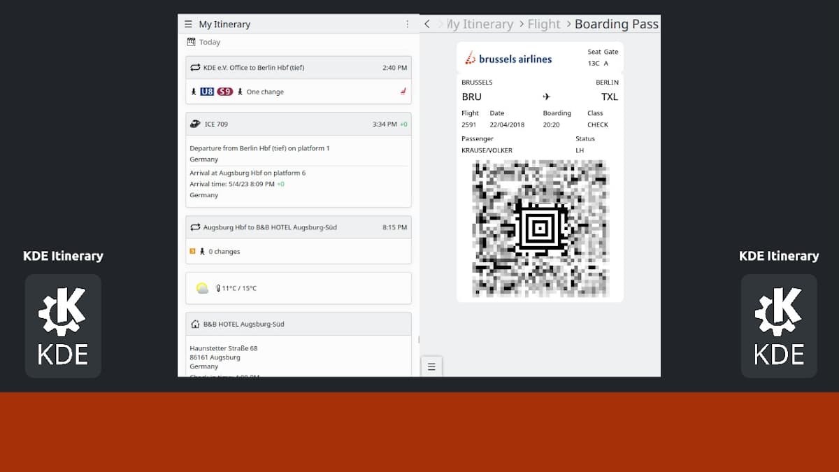Click the brussels airlines logo

508,59
